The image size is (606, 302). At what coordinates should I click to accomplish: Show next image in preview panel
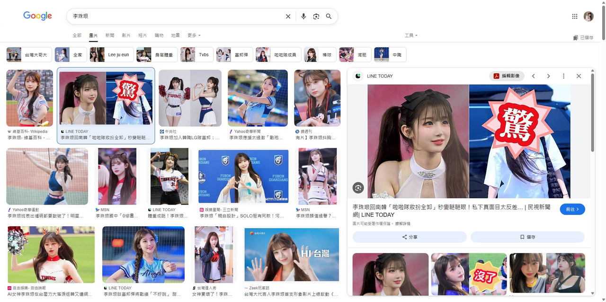coord(548,76)
